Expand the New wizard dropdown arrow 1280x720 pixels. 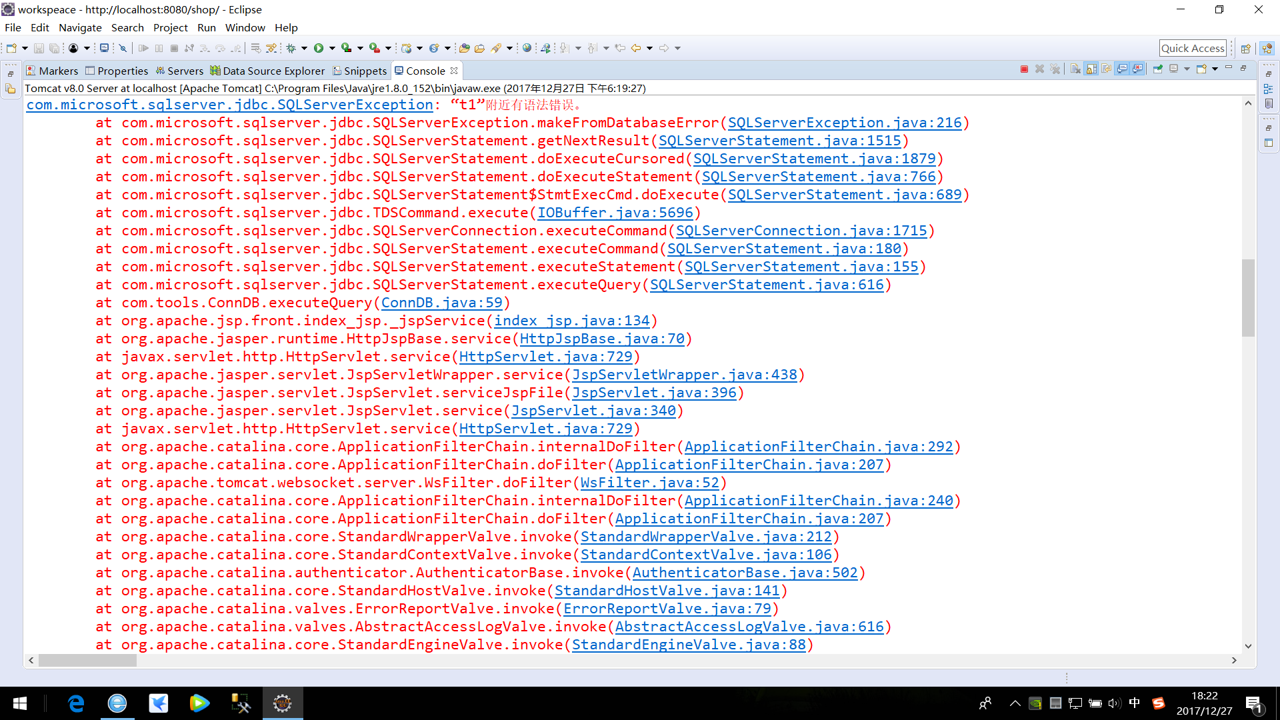point(25,48)
